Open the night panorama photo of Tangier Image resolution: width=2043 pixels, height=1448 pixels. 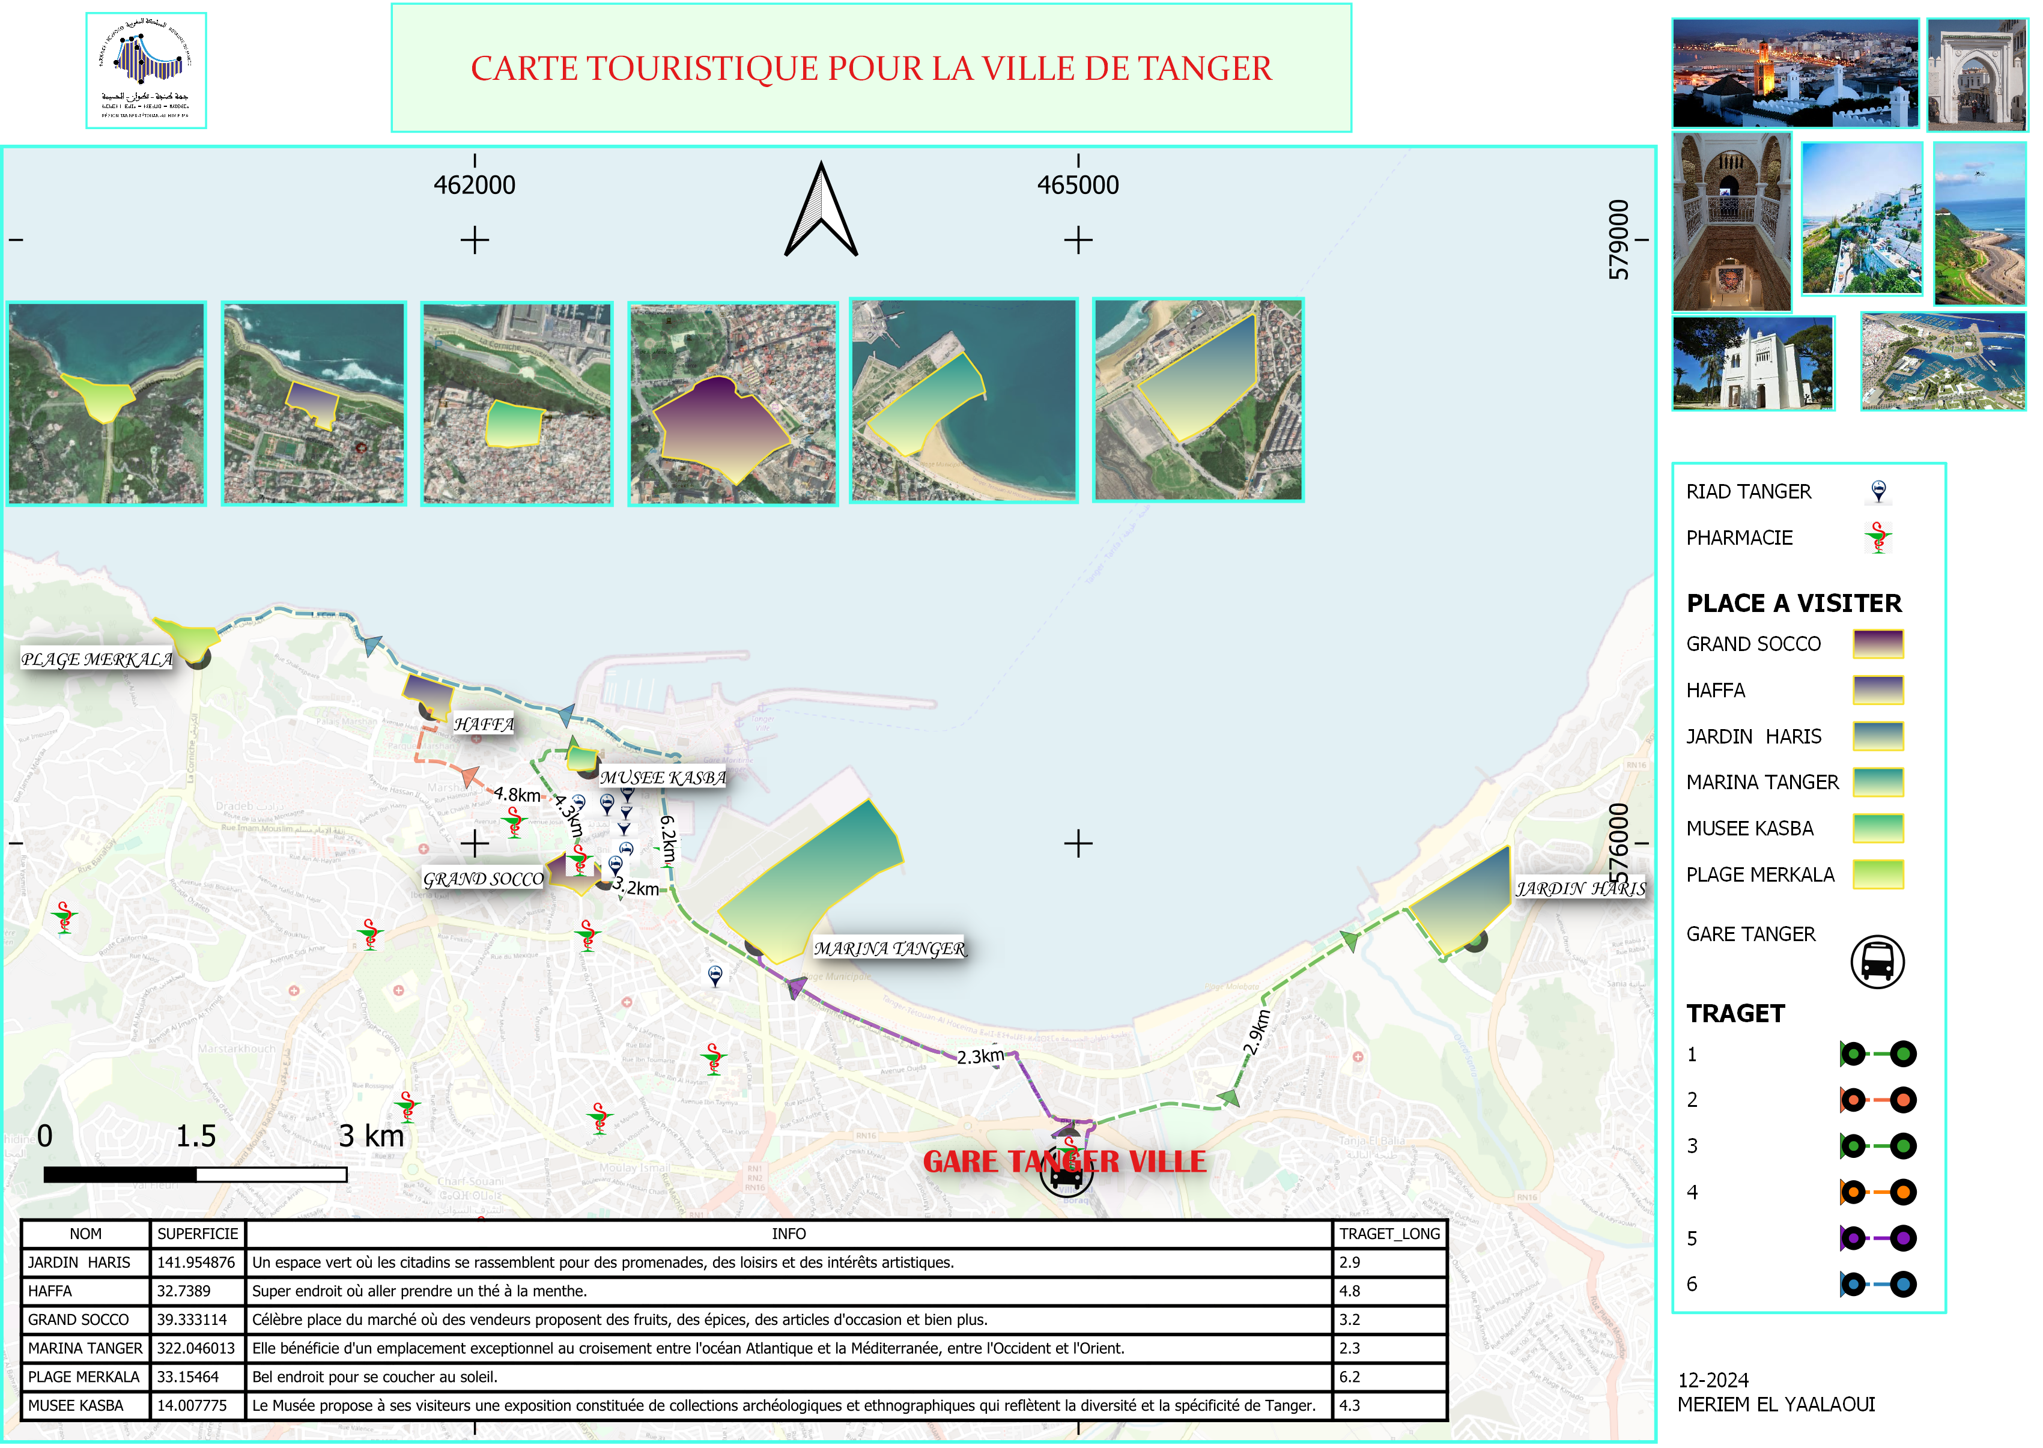(x=1796, y=73)
